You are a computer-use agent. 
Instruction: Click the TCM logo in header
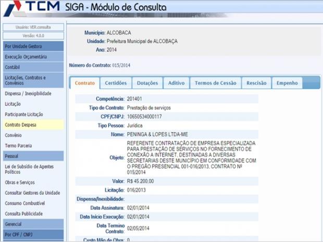[x=32, y=8]
